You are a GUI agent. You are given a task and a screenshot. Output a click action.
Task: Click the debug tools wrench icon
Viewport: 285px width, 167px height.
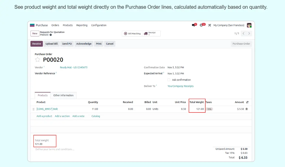tap(210, 25)
